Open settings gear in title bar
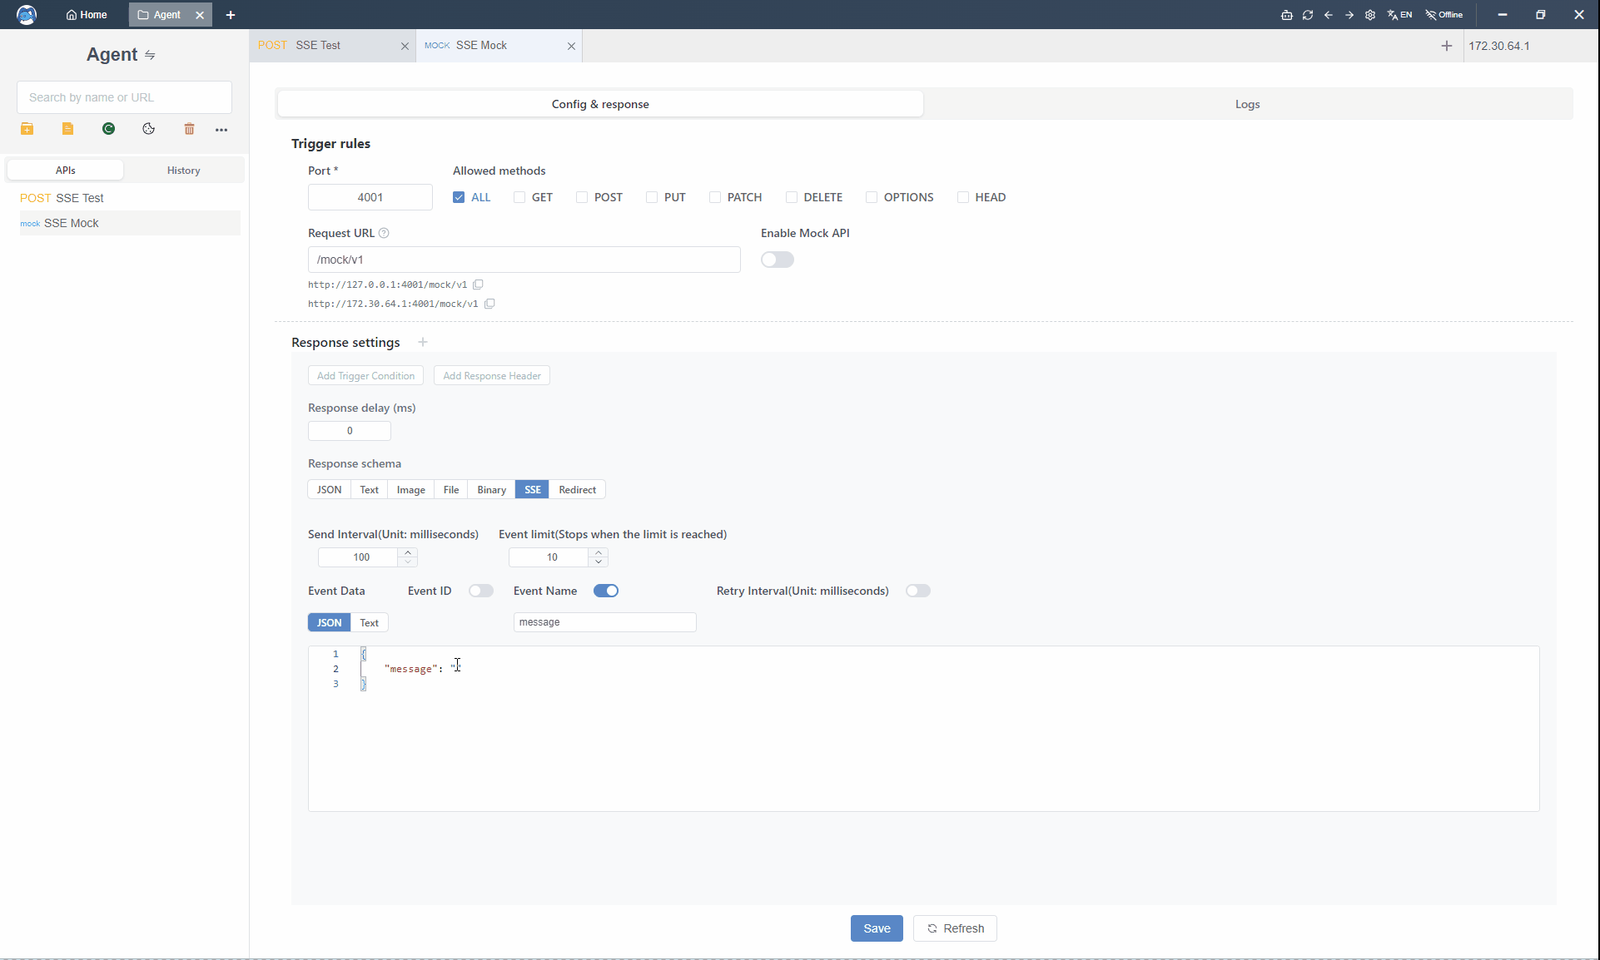This screenshot has width=1600, height=960. click(x=1370, y=15)
